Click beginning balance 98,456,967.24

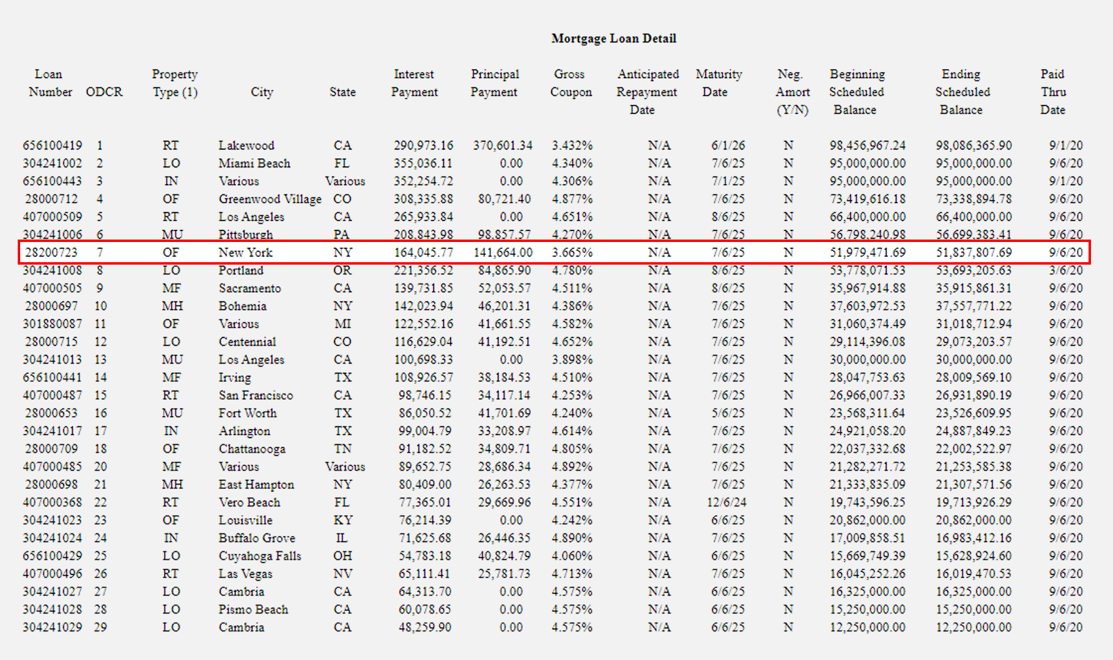tap(867, 145)
